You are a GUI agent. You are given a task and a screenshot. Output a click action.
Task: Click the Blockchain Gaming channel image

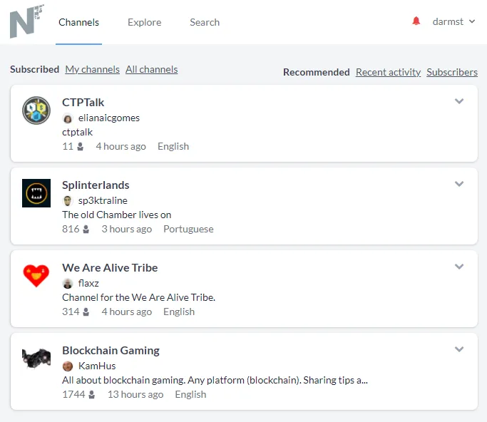[x=36, y=358]
